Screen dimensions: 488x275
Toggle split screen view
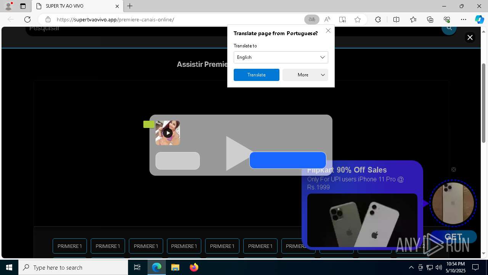point(396,19)
